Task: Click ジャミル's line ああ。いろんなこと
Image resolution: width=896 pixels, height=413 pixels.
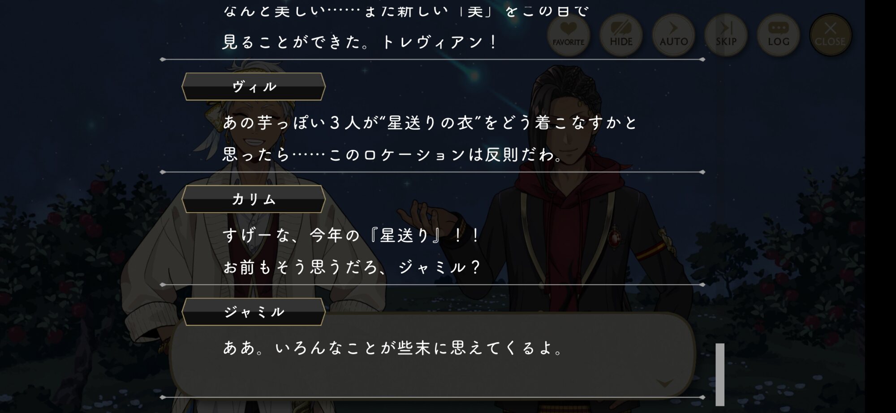Action: click(x=393, y=348)
